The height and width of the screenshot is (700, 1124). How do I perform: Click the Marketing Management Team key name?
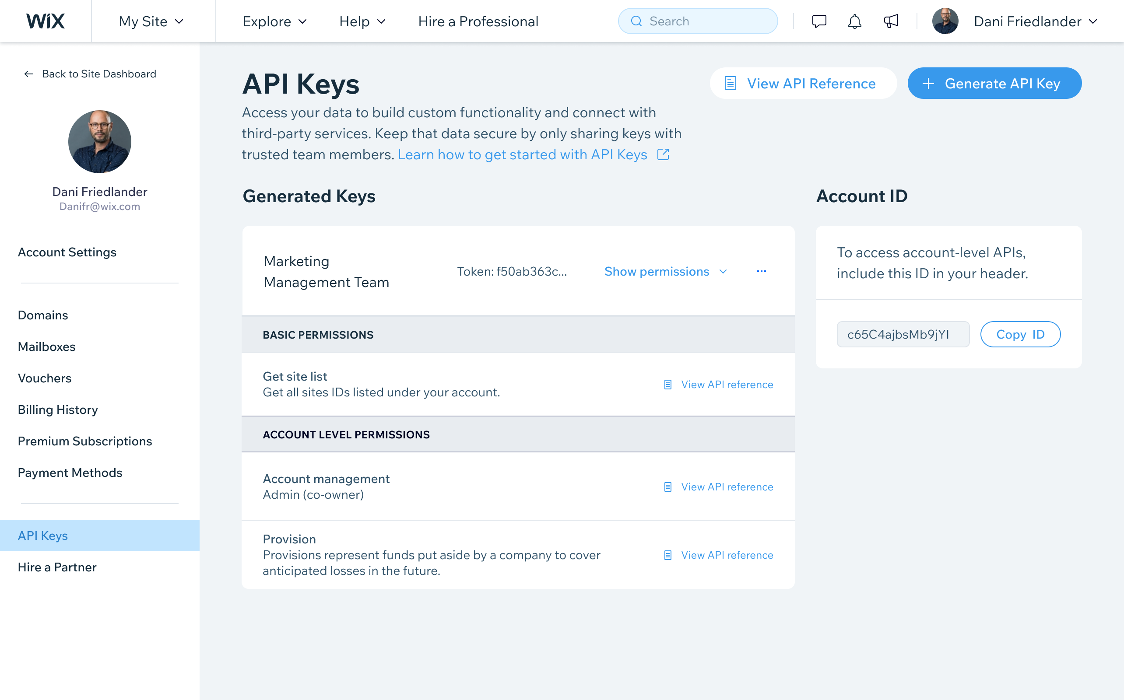[x=327, y=272]
